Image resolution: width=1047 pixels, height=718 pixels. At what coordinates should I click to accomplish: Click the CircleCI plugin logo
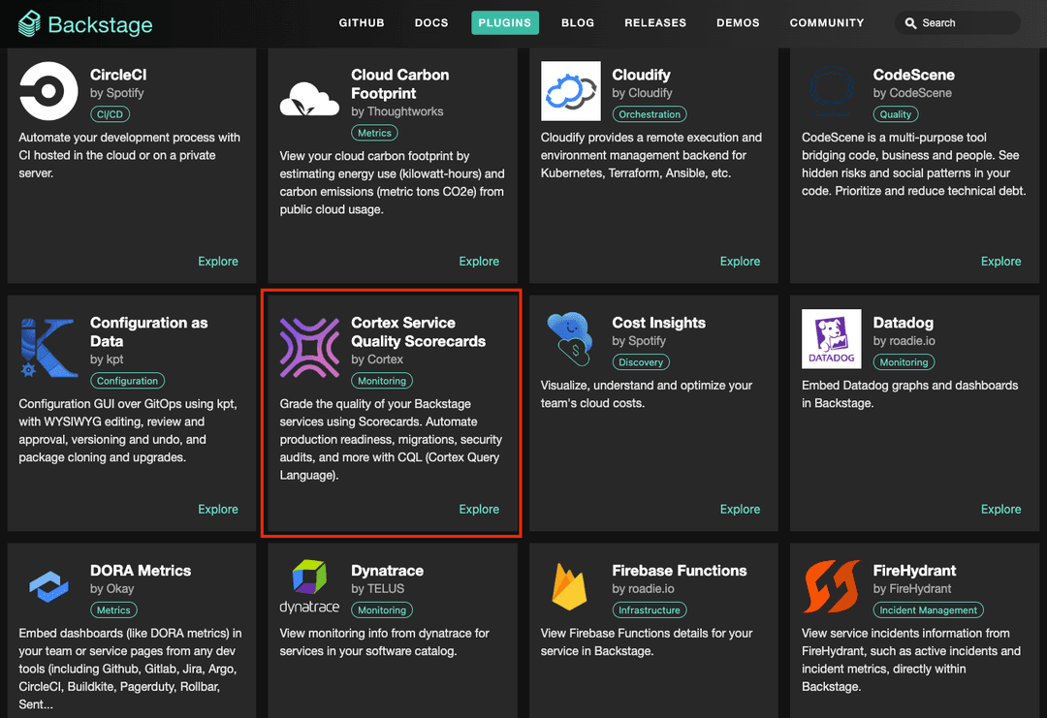48,90
